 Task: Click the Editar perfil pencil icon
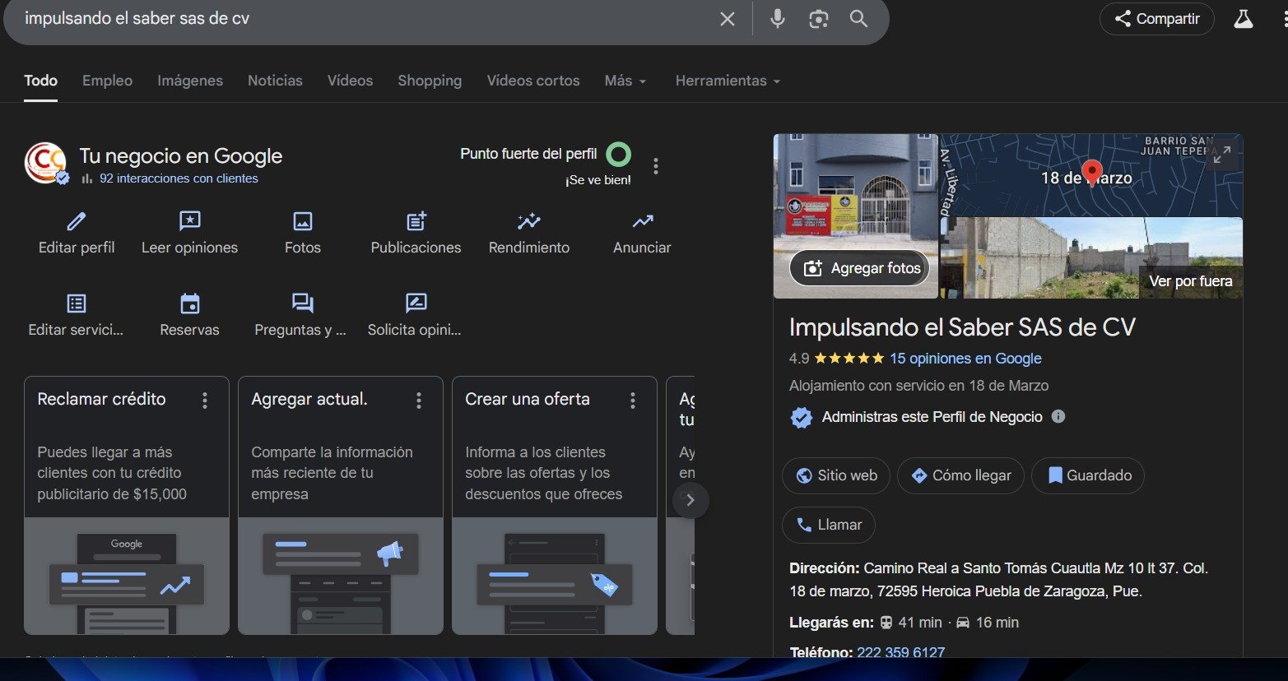[x=77, y=221]
